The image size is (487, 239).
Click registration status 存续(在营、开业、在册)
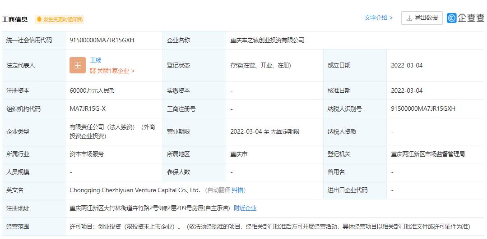tap(260, 65)
